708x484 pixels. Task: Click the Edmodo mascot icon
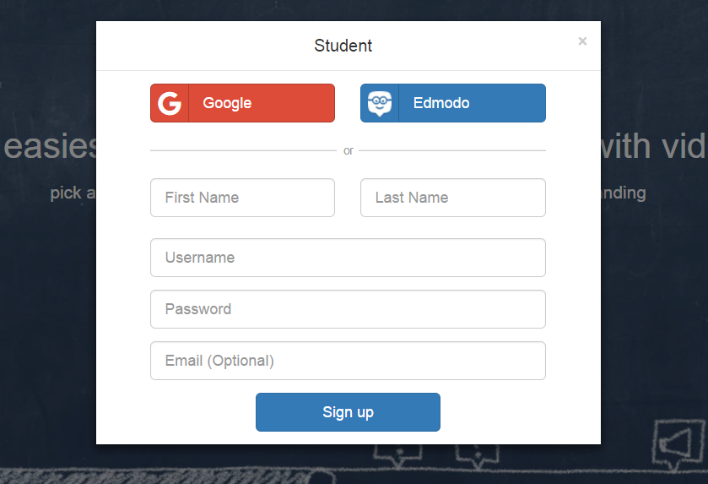pyautogui.click(x=380, y=103)
